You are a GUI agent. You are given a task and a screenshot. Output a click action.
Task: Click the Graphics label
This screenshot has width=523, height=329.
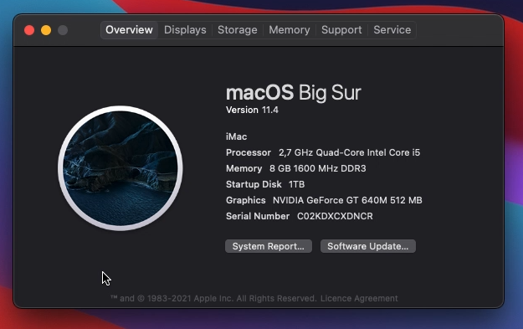(246, 200)
